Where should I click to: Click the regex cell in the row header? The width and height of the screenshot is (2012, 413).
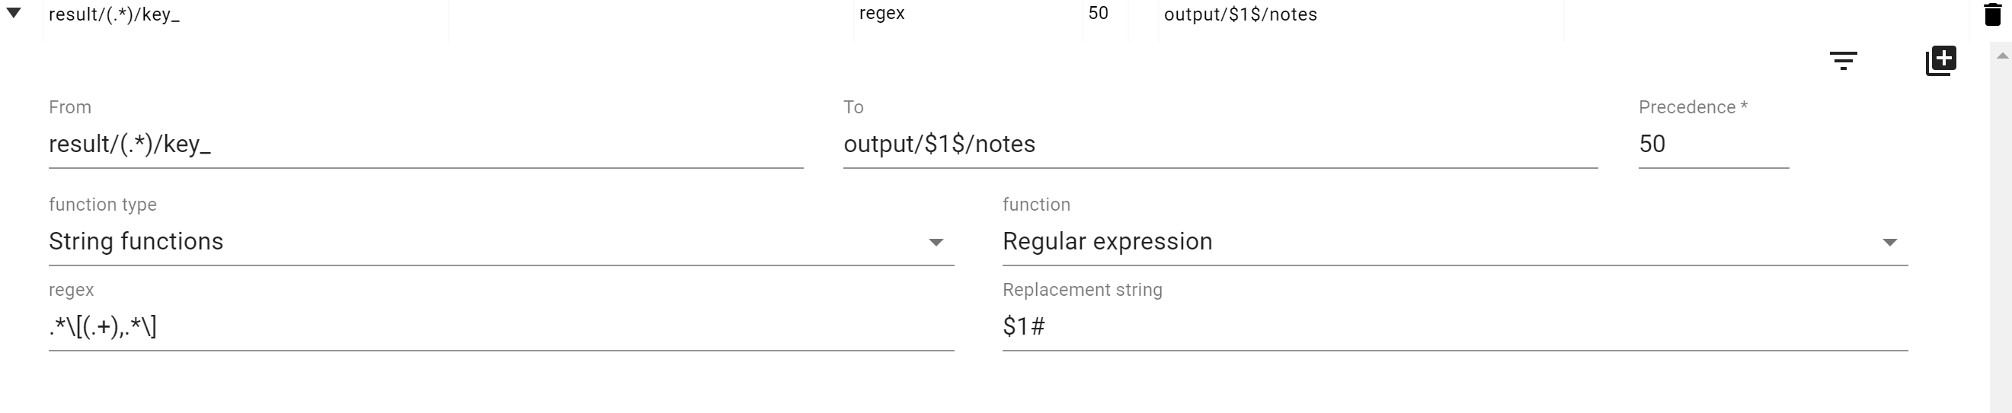[x=881, y=13]
